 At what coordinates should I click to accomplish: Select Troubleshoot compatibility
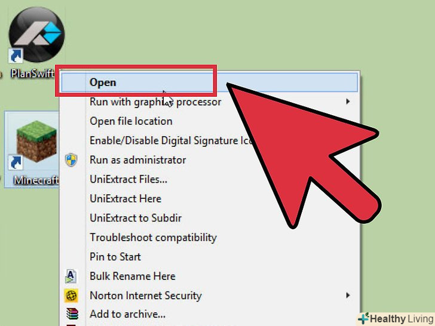pos(153,238)
